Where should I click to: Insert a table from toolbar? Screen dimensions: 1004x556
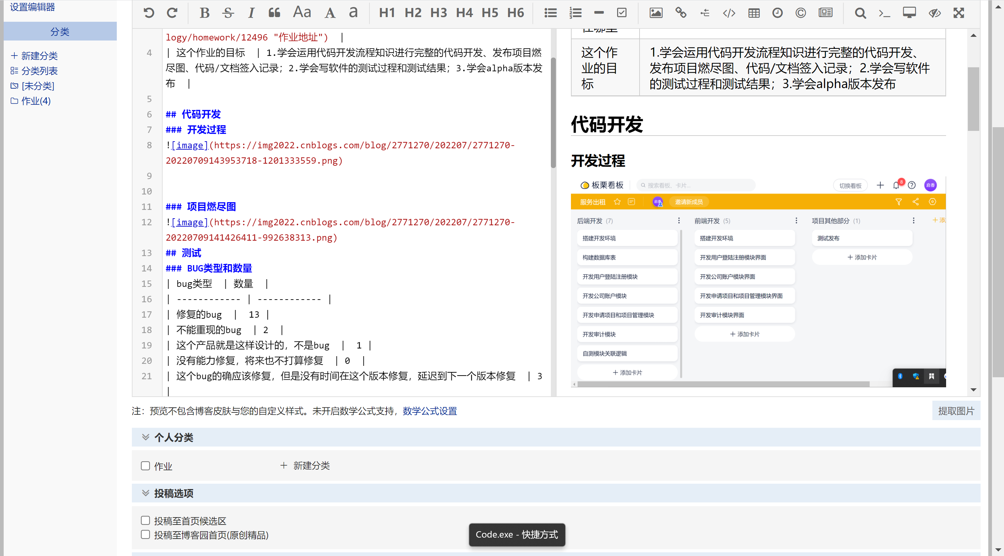point(754,13)
